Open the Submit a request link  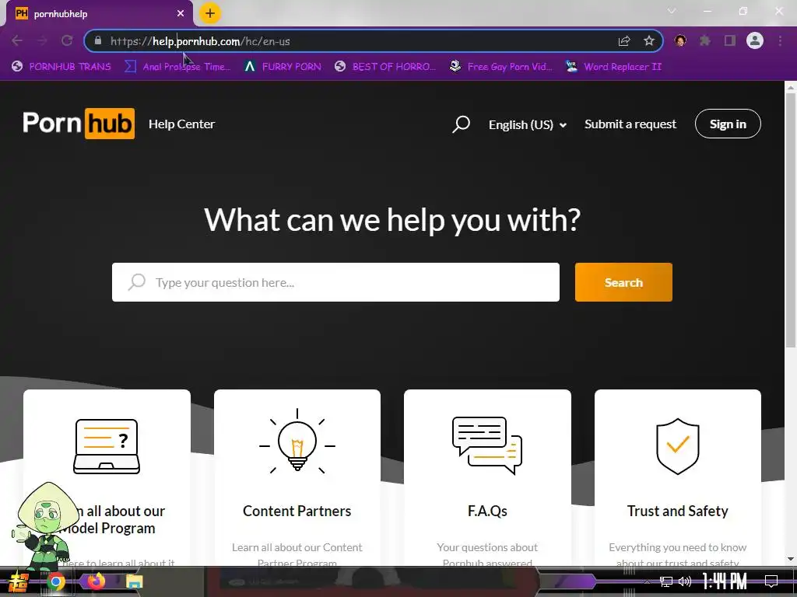pyautogui.click(x=630, y=124)
